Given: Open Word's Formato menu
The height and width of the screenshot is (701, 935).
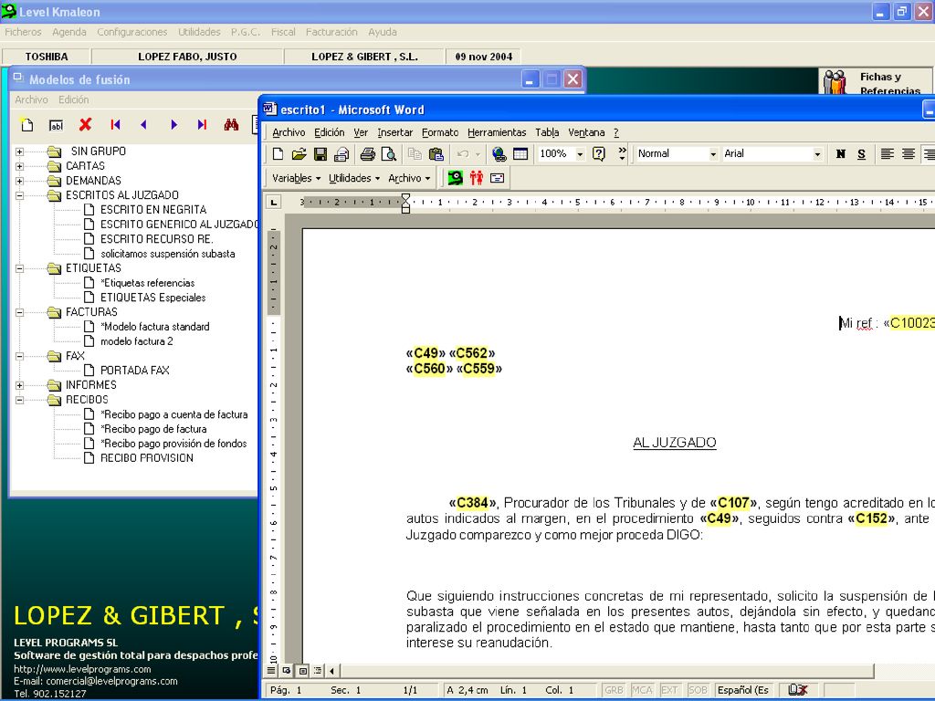Looking at the screenshot, I should (x=440, y=132).
